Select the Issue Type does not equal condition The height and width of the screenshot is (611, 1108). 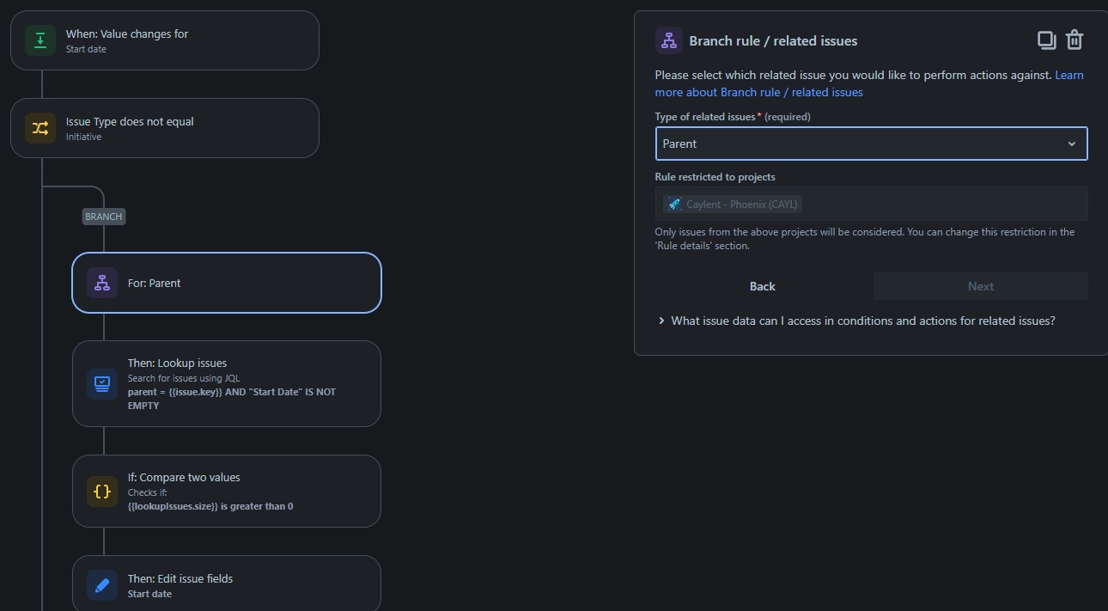coord(165,128)
